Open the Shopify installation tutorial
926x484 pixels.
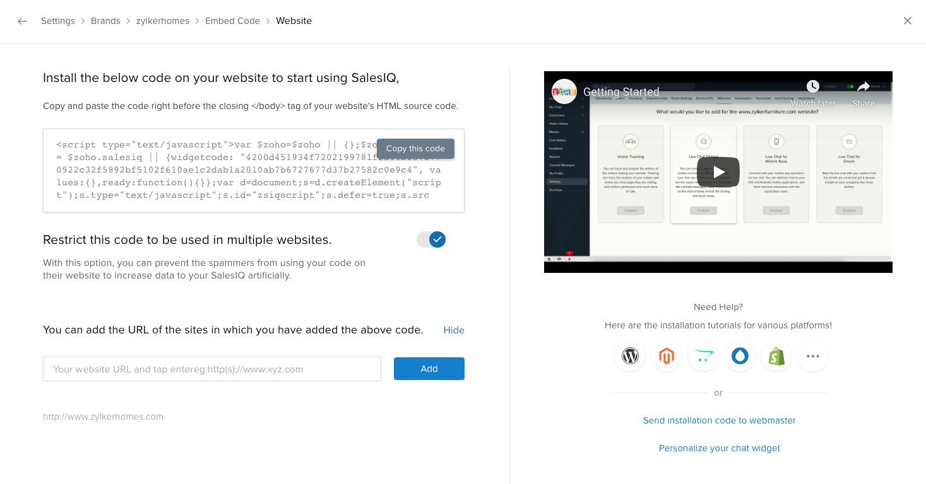click(776, 356)
